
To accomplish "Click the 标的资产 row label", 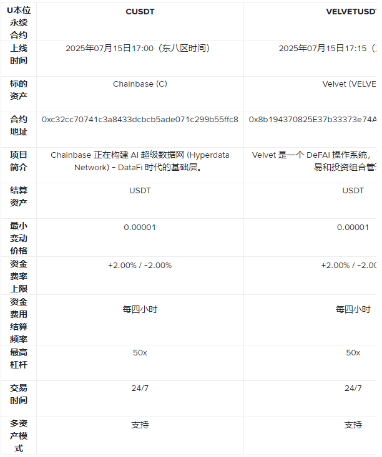I will tap(19, 90).
